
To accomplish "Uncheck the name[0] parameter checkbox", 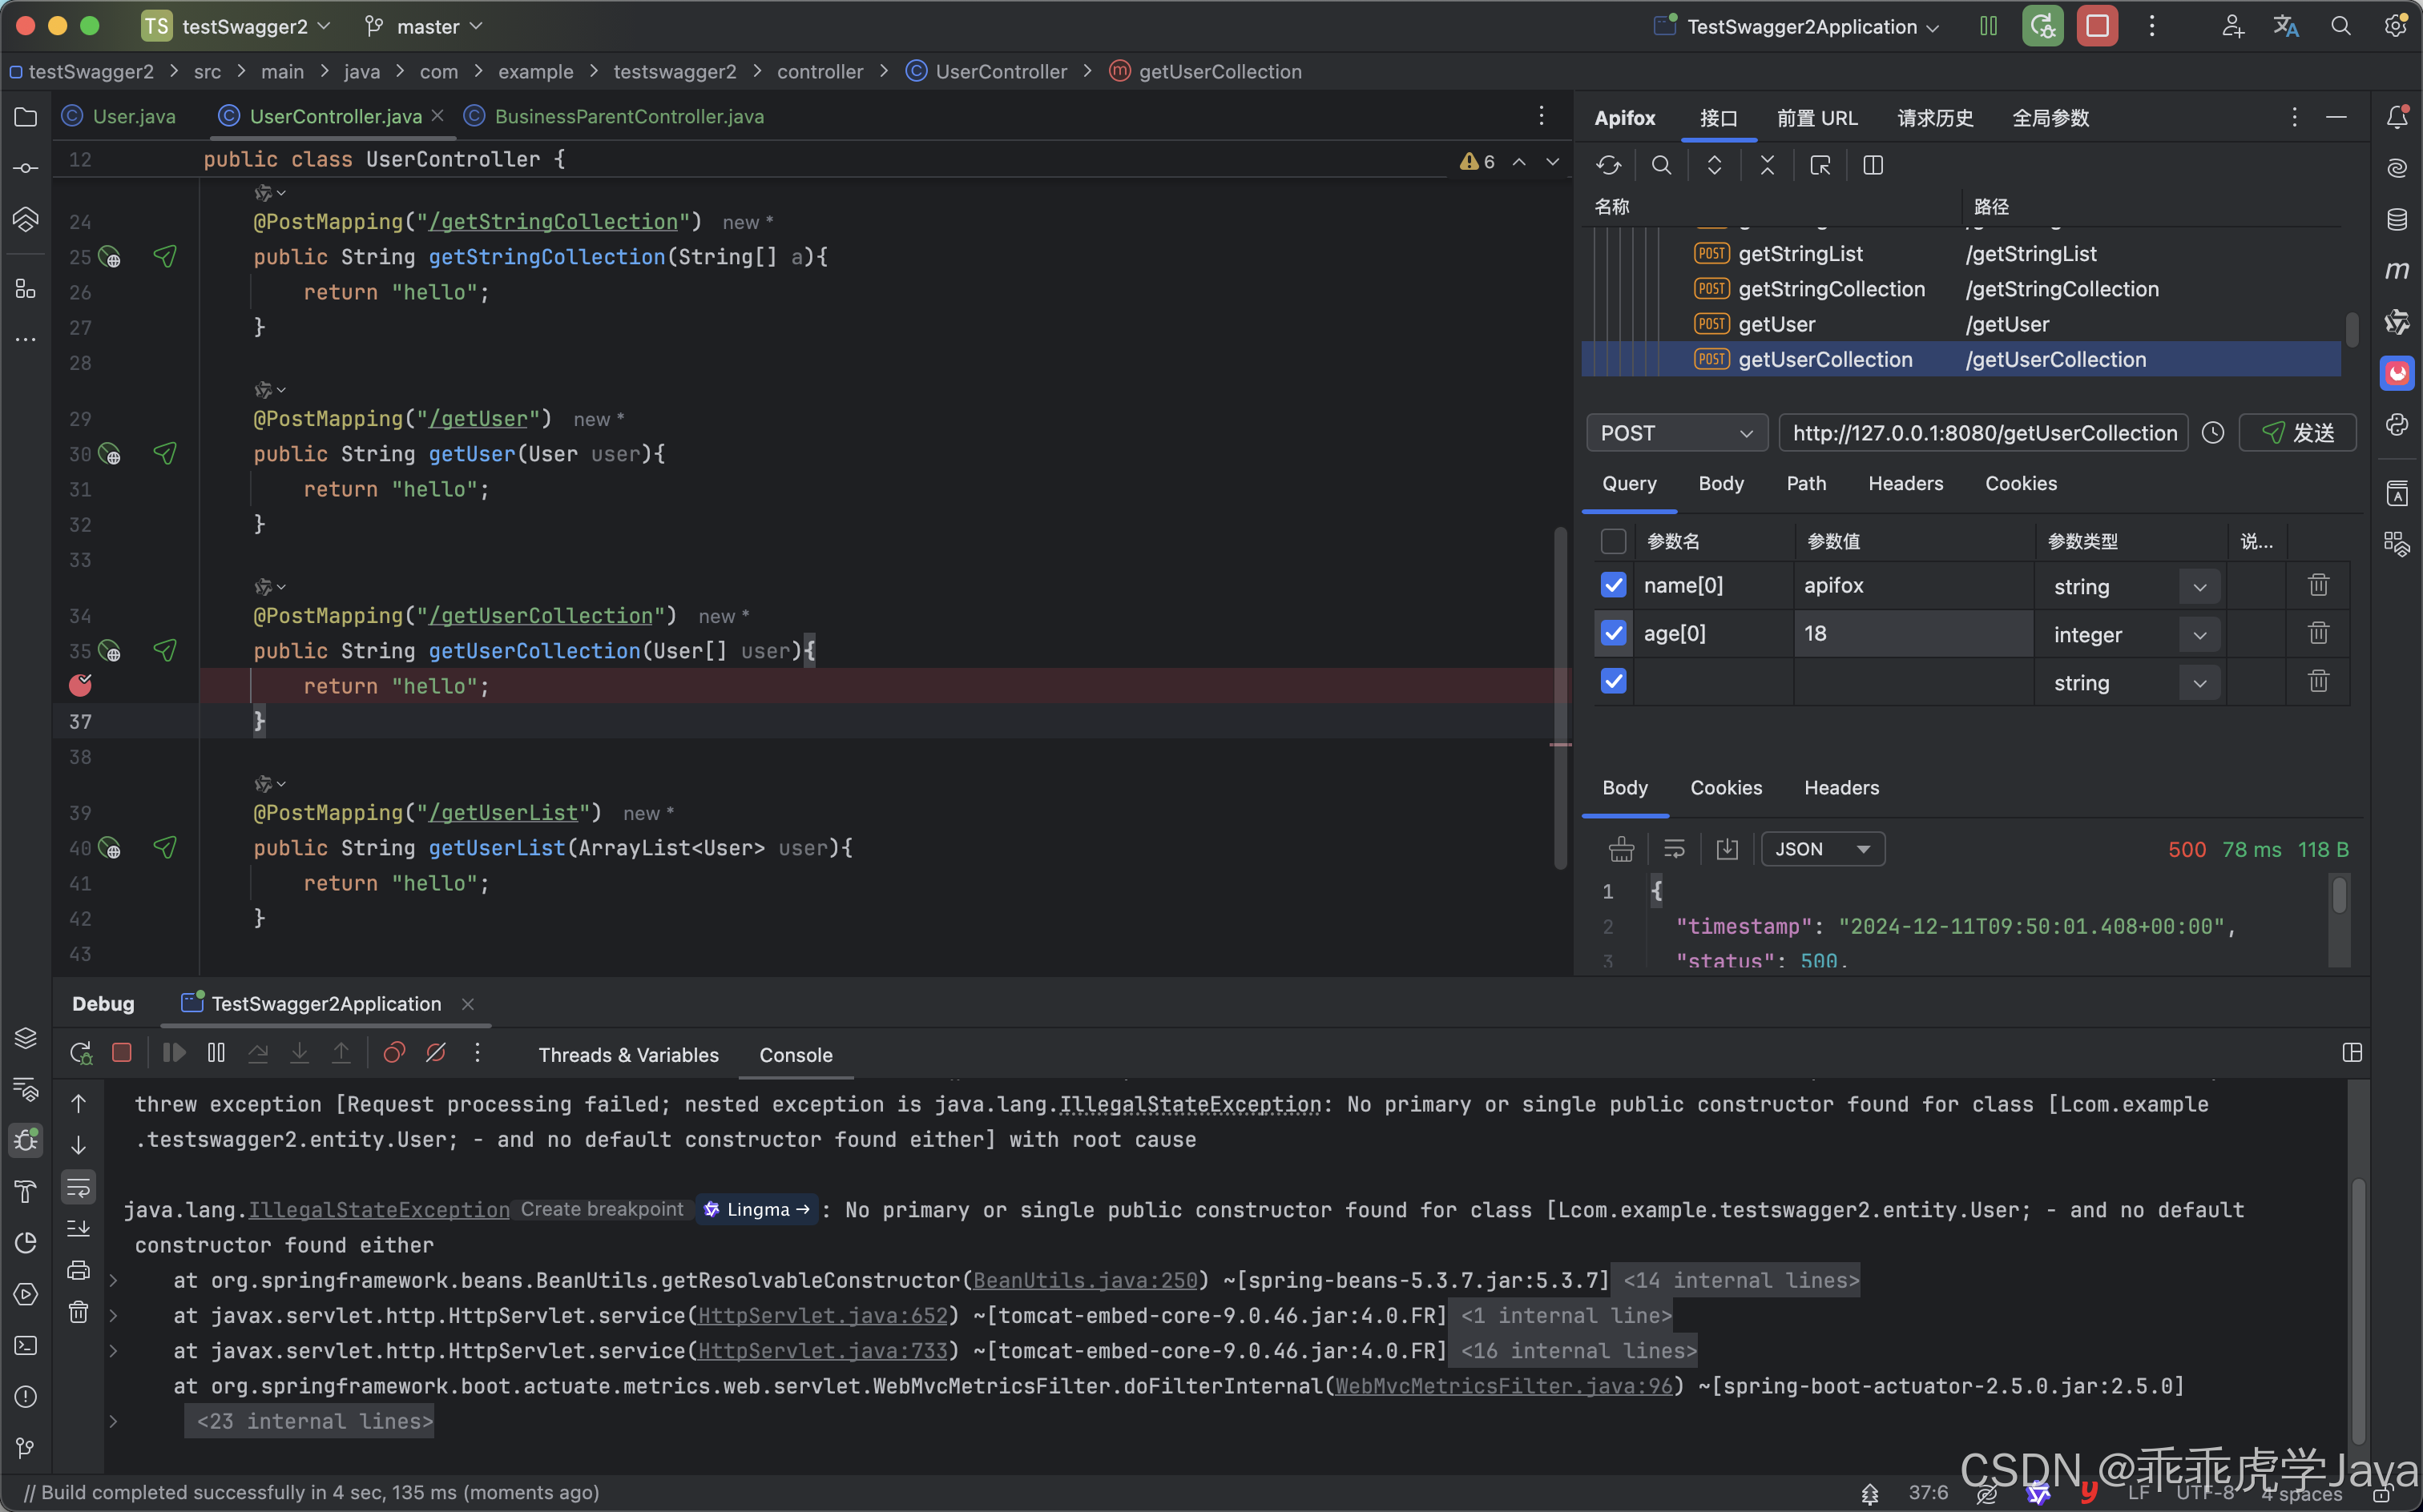I will coord(1613,585).
